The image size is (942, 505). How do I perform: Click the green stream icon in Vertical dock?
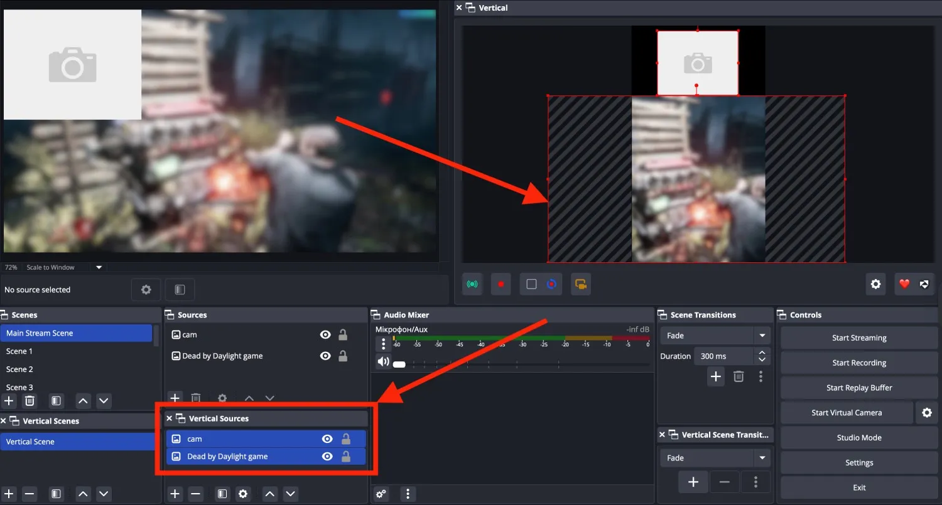472,284
